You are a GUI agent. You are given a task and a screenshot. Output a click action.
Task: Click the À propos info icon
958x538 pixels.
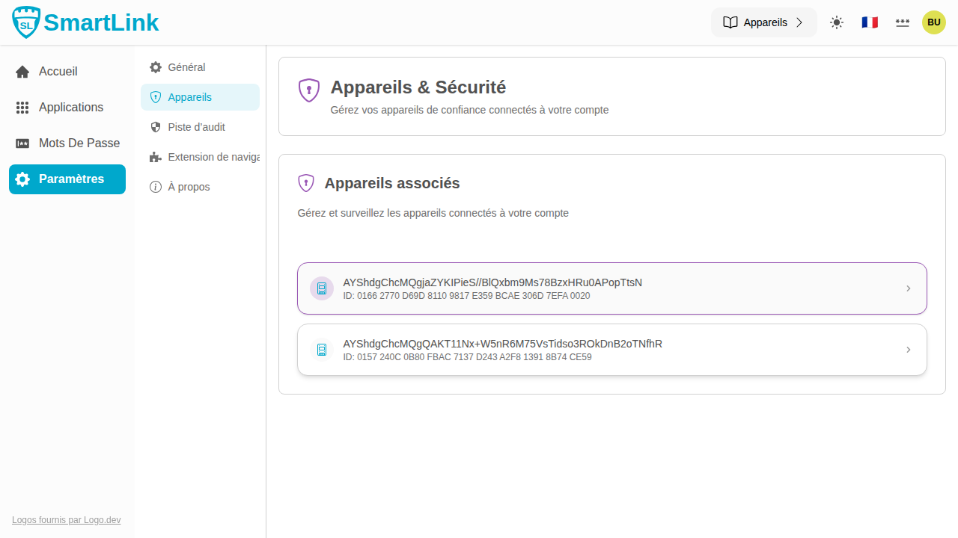pos(155,187)
